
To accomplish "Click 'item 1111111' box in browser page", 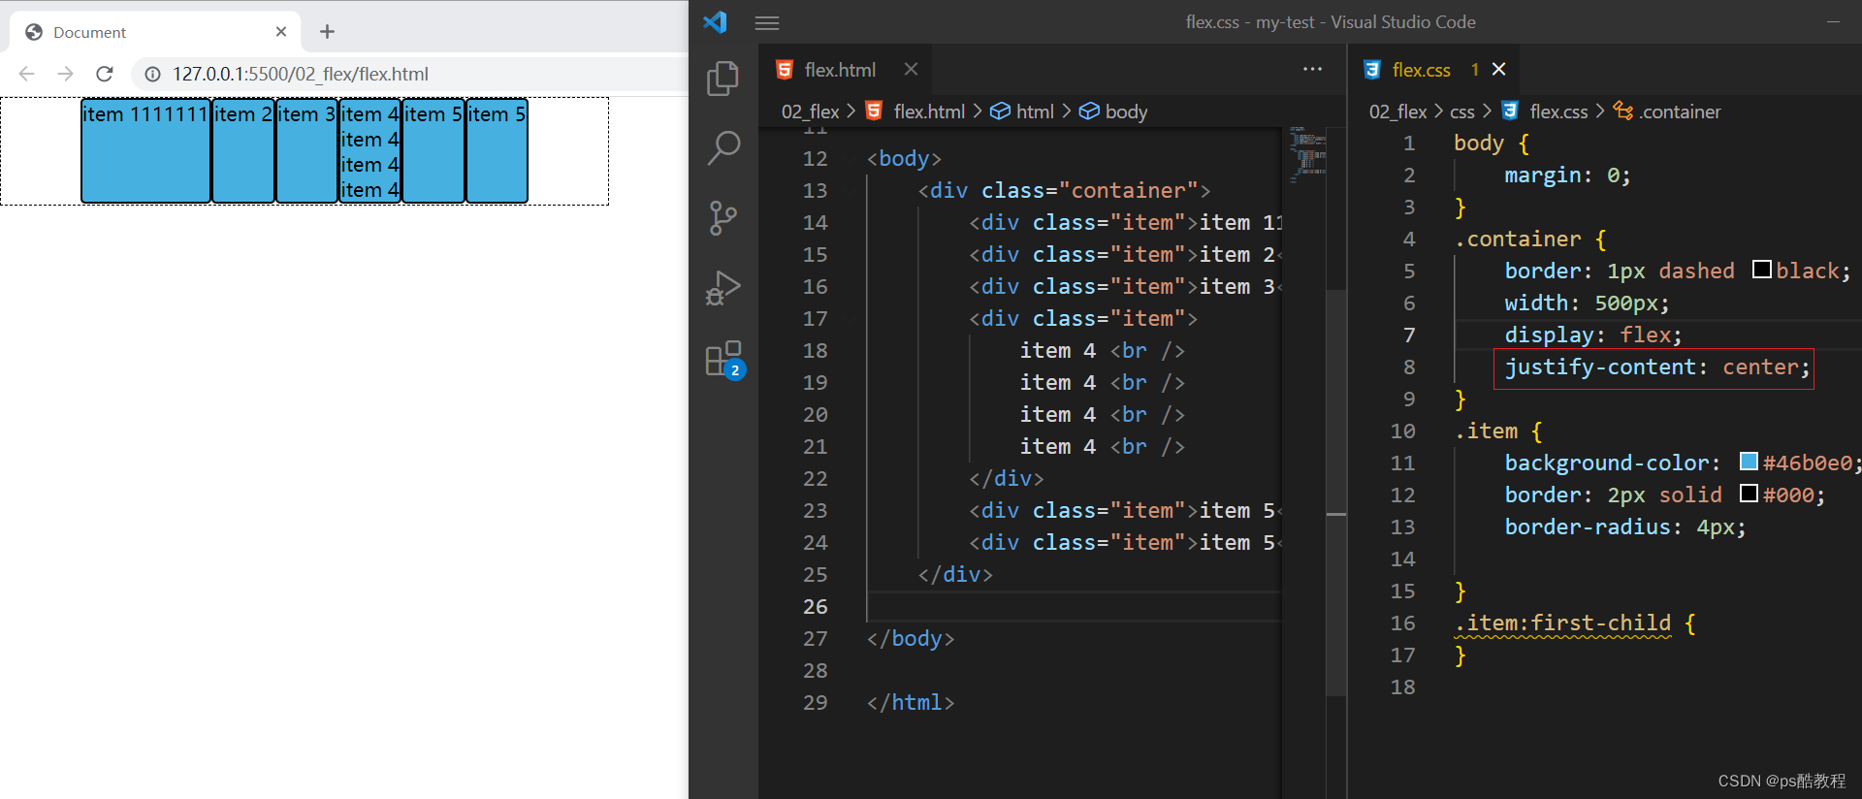I will tap(145, 150).
